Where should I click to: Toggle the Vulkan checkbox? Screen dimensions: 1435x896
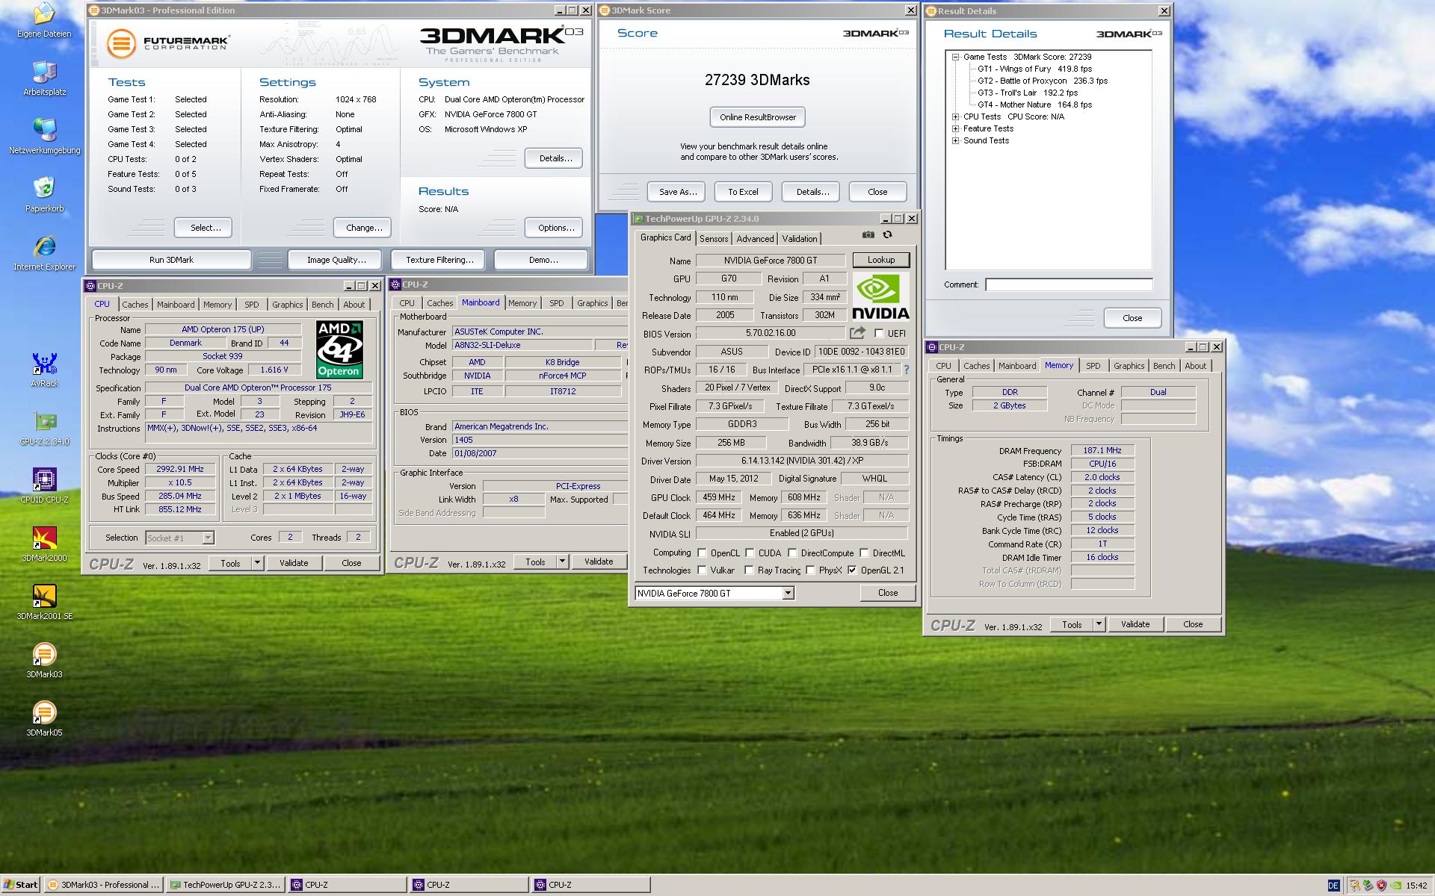pyautogui.click(x=702, y=570)
